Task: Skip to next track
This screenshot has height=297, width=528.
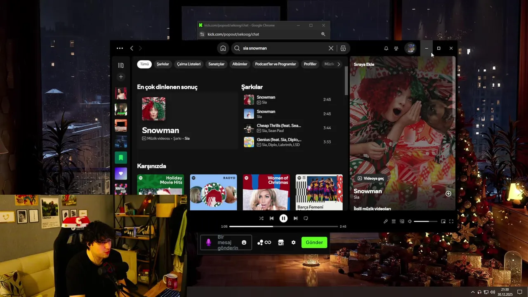Action: pos(295,218)
